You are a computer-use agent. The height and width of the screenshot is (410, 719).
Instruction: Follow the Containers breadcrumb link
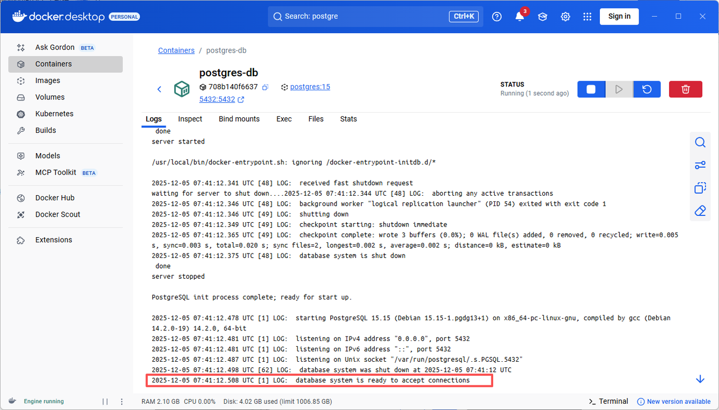(x=176, y=50)
